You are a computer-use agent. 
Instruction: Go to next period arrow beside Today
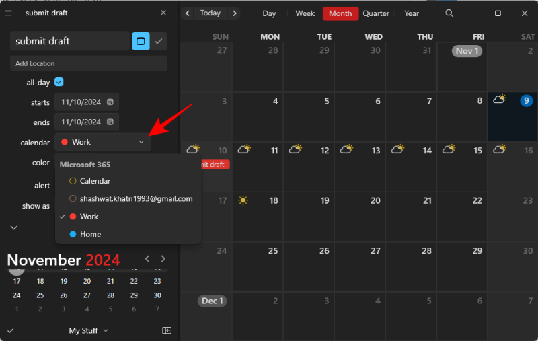click(x=234, y=13)
